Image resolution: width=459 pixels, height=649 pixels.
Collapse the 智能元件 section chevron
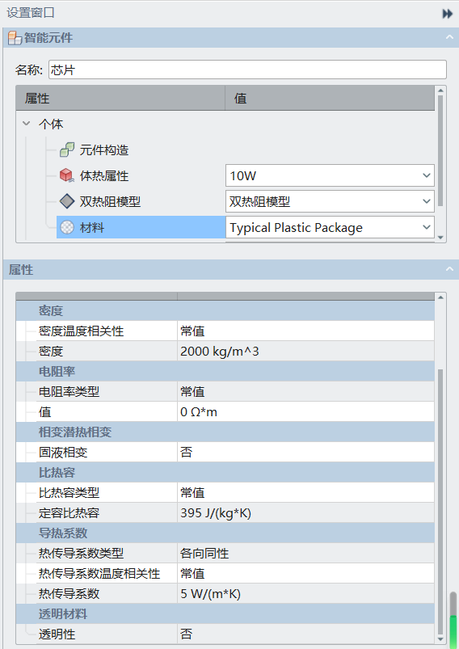tap(449, 37)
